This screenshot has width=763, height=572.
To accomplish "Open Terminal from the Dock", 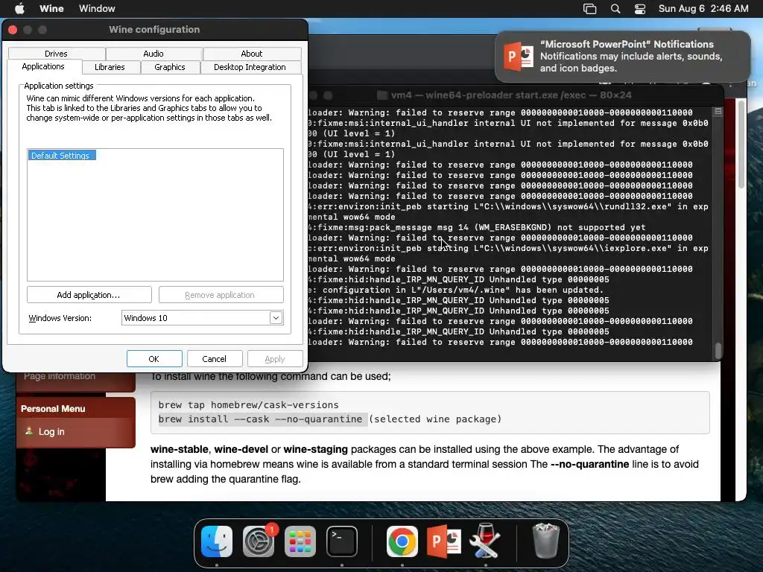I will pos(342,541).
